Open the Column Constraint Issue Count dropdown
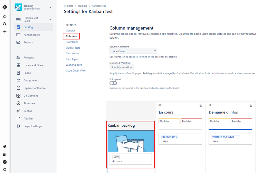Image resolution: width=256 pixels, height=173 pixels. [x=133, y=51]
